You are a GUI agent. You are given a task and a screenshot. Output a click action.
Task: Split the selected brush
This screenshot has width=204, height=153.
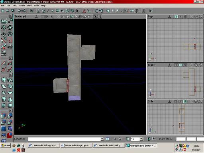[10, 63]
